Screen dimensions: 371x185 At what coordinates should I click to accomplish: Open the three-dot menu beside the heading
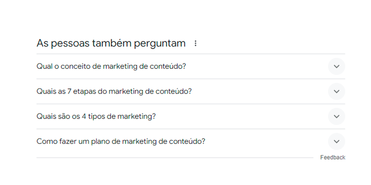tap(196, 44)
